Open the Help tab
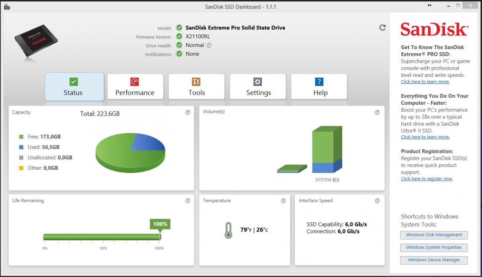 [319, 86]
